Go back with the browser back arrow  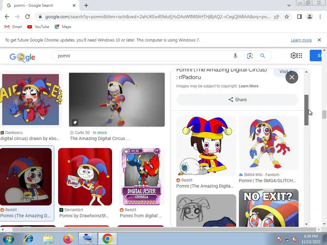pos(7,17)
